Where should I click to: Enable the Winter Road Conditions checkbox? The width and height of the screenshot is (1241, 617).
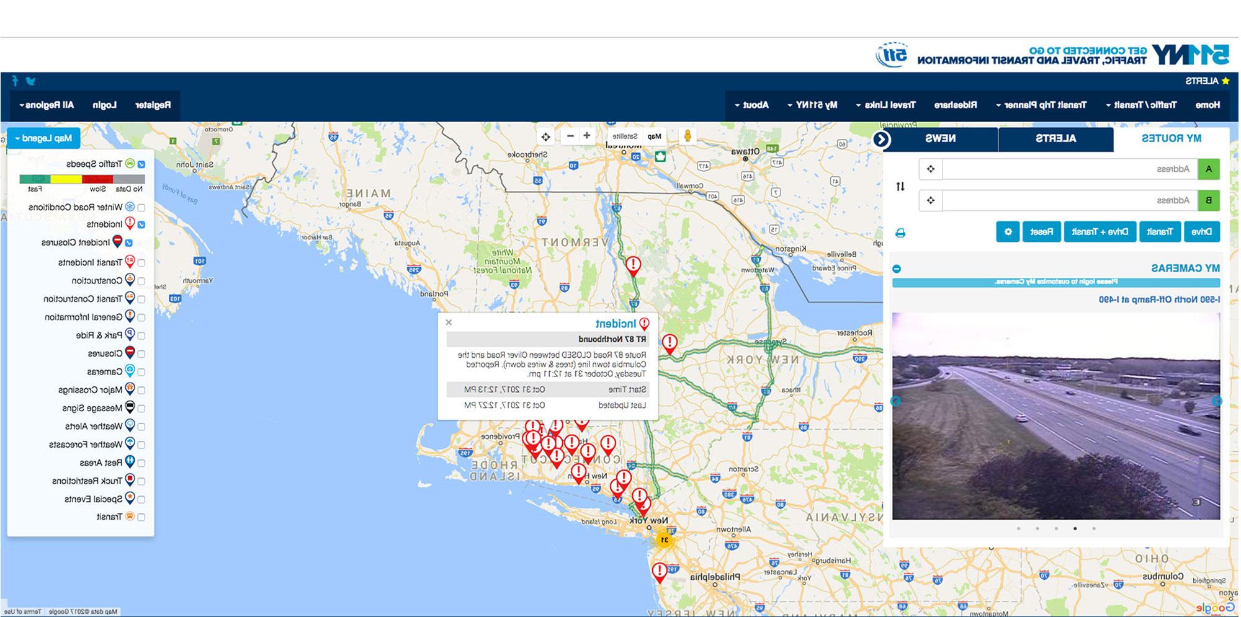(141, 207)
